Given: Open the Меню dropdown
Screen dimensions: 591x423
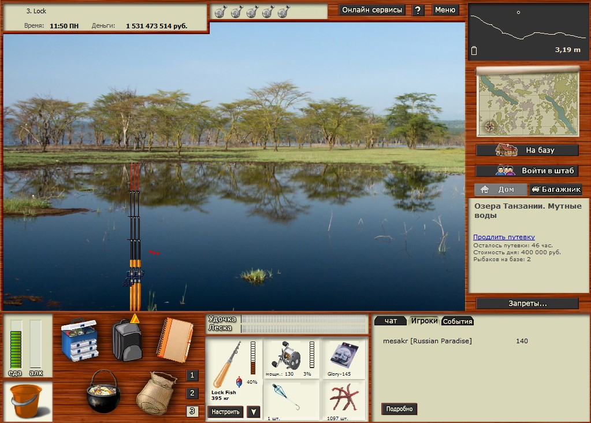Looking at the screenshot, I should 445,10.
